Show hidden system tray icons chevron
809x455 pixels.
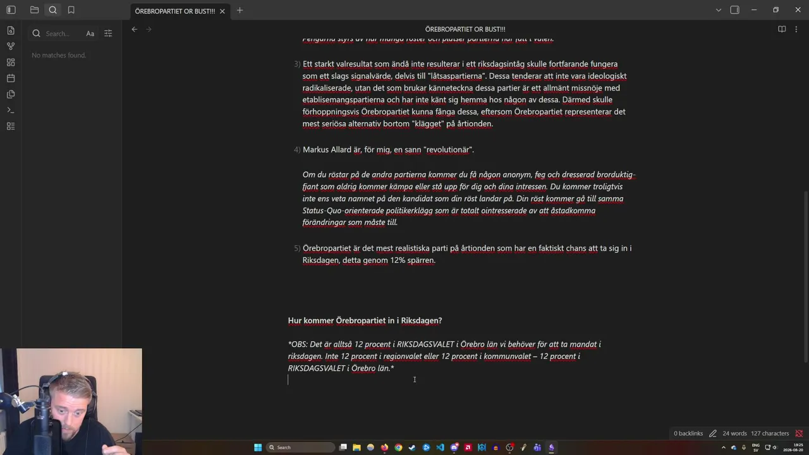pyautogui.click(x=724, y=447)
